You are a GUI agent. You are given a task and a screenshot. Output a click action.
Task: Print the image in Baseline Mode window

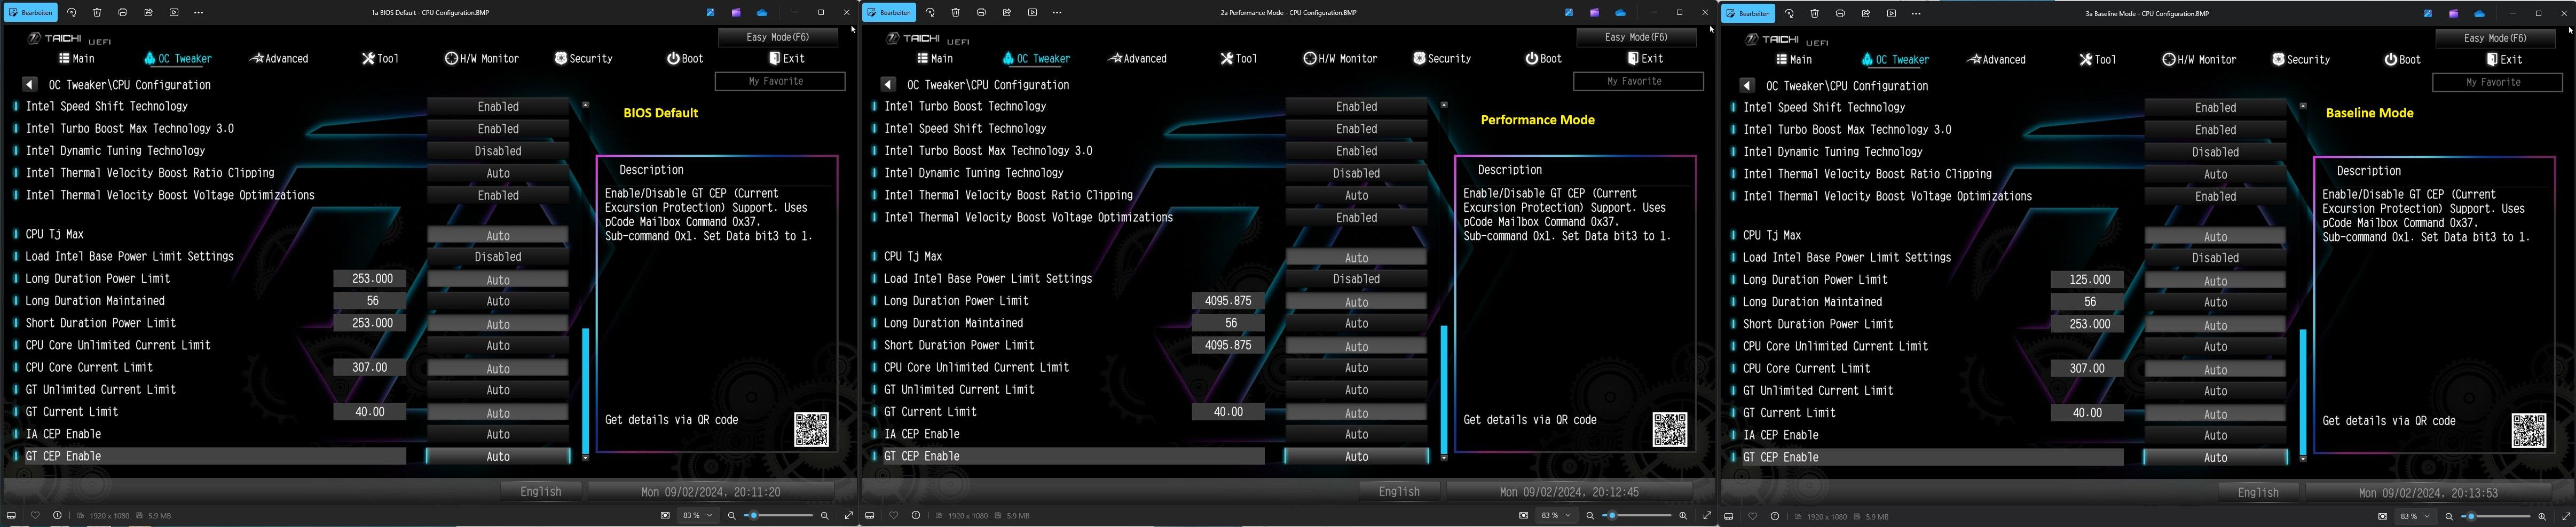coord(1840,14)
